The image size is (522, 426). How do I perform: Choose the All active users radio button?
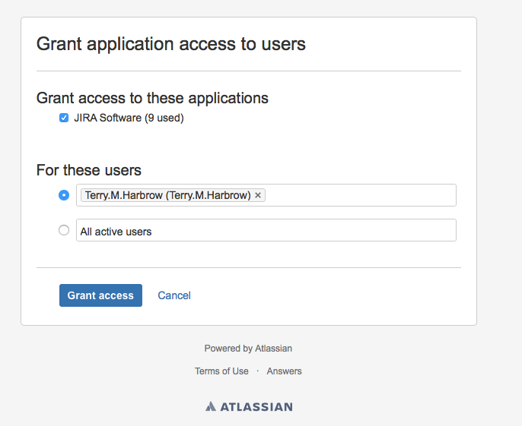pos(64,231)
